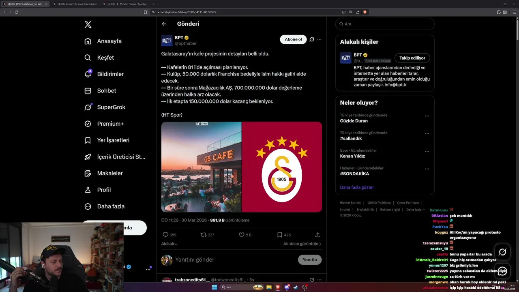Click Alıntıları görüntüle link
The image size is (519, 292).
(302, 244)
